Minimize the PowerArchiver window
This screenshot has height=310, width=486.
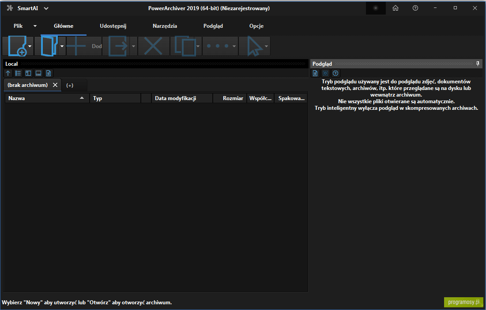click(435, 8)
